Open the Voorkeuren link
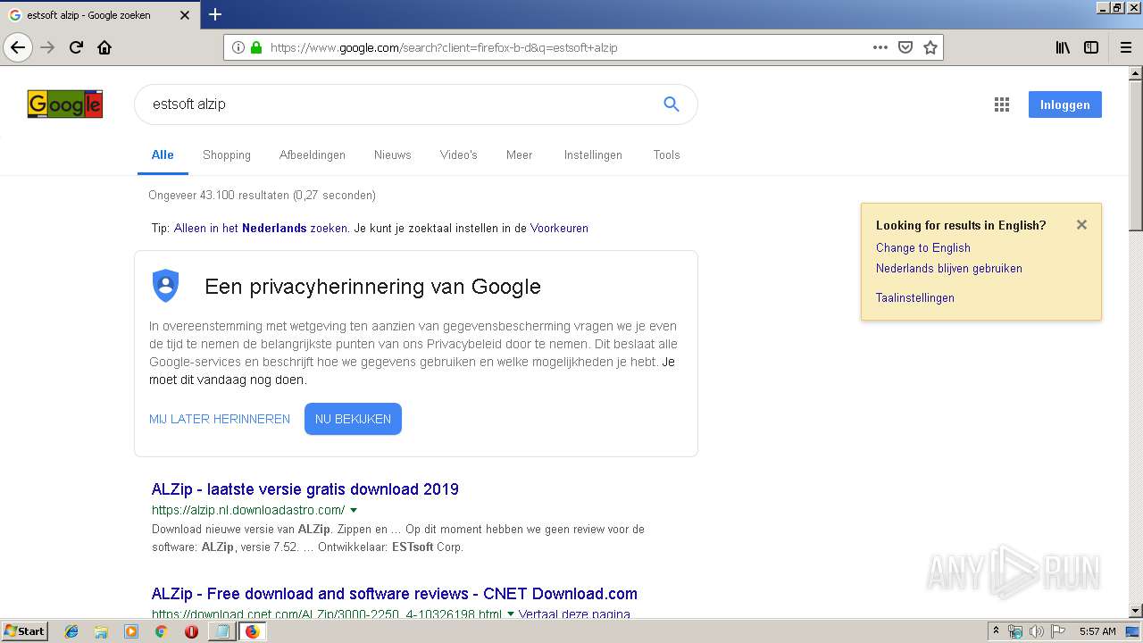 (x=559, y=228)
